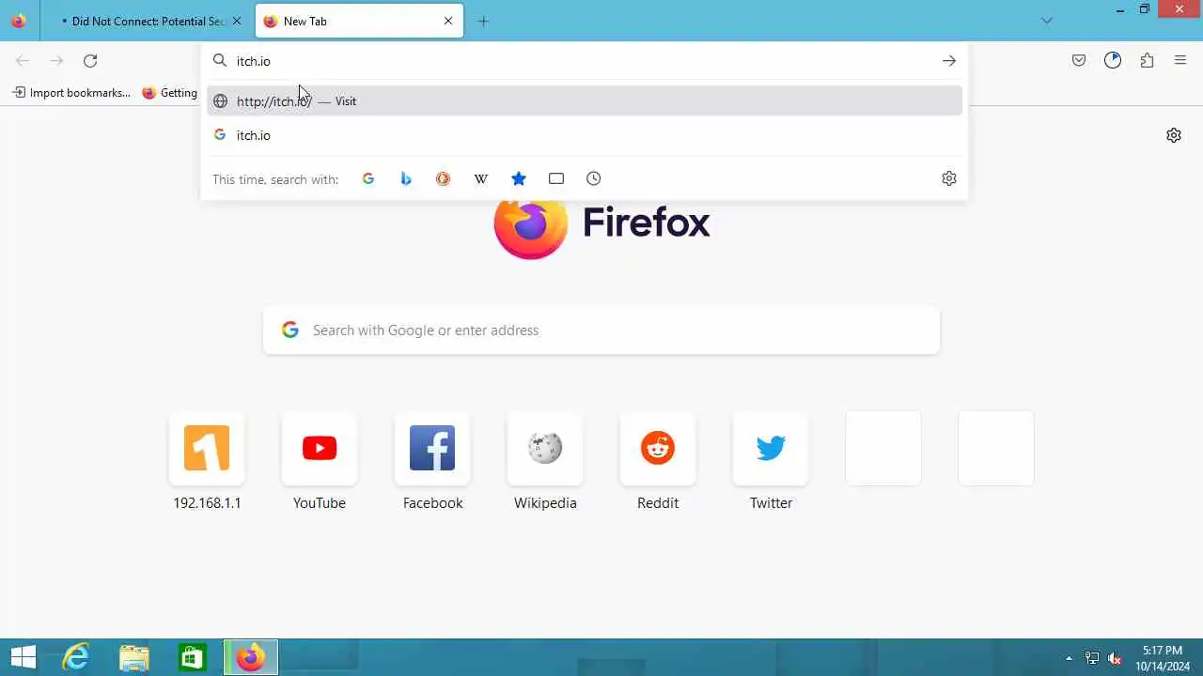Open the muted volume tray icon
Viewport: 1203px width, 676px height.
pyautogui.click(x=1116, y=658)
